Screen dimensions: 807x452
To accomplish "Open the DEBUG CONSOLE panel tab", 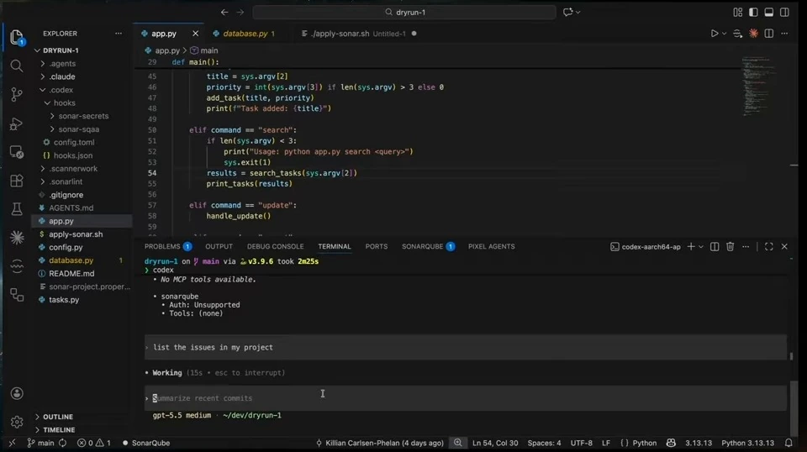I will 276,247.
